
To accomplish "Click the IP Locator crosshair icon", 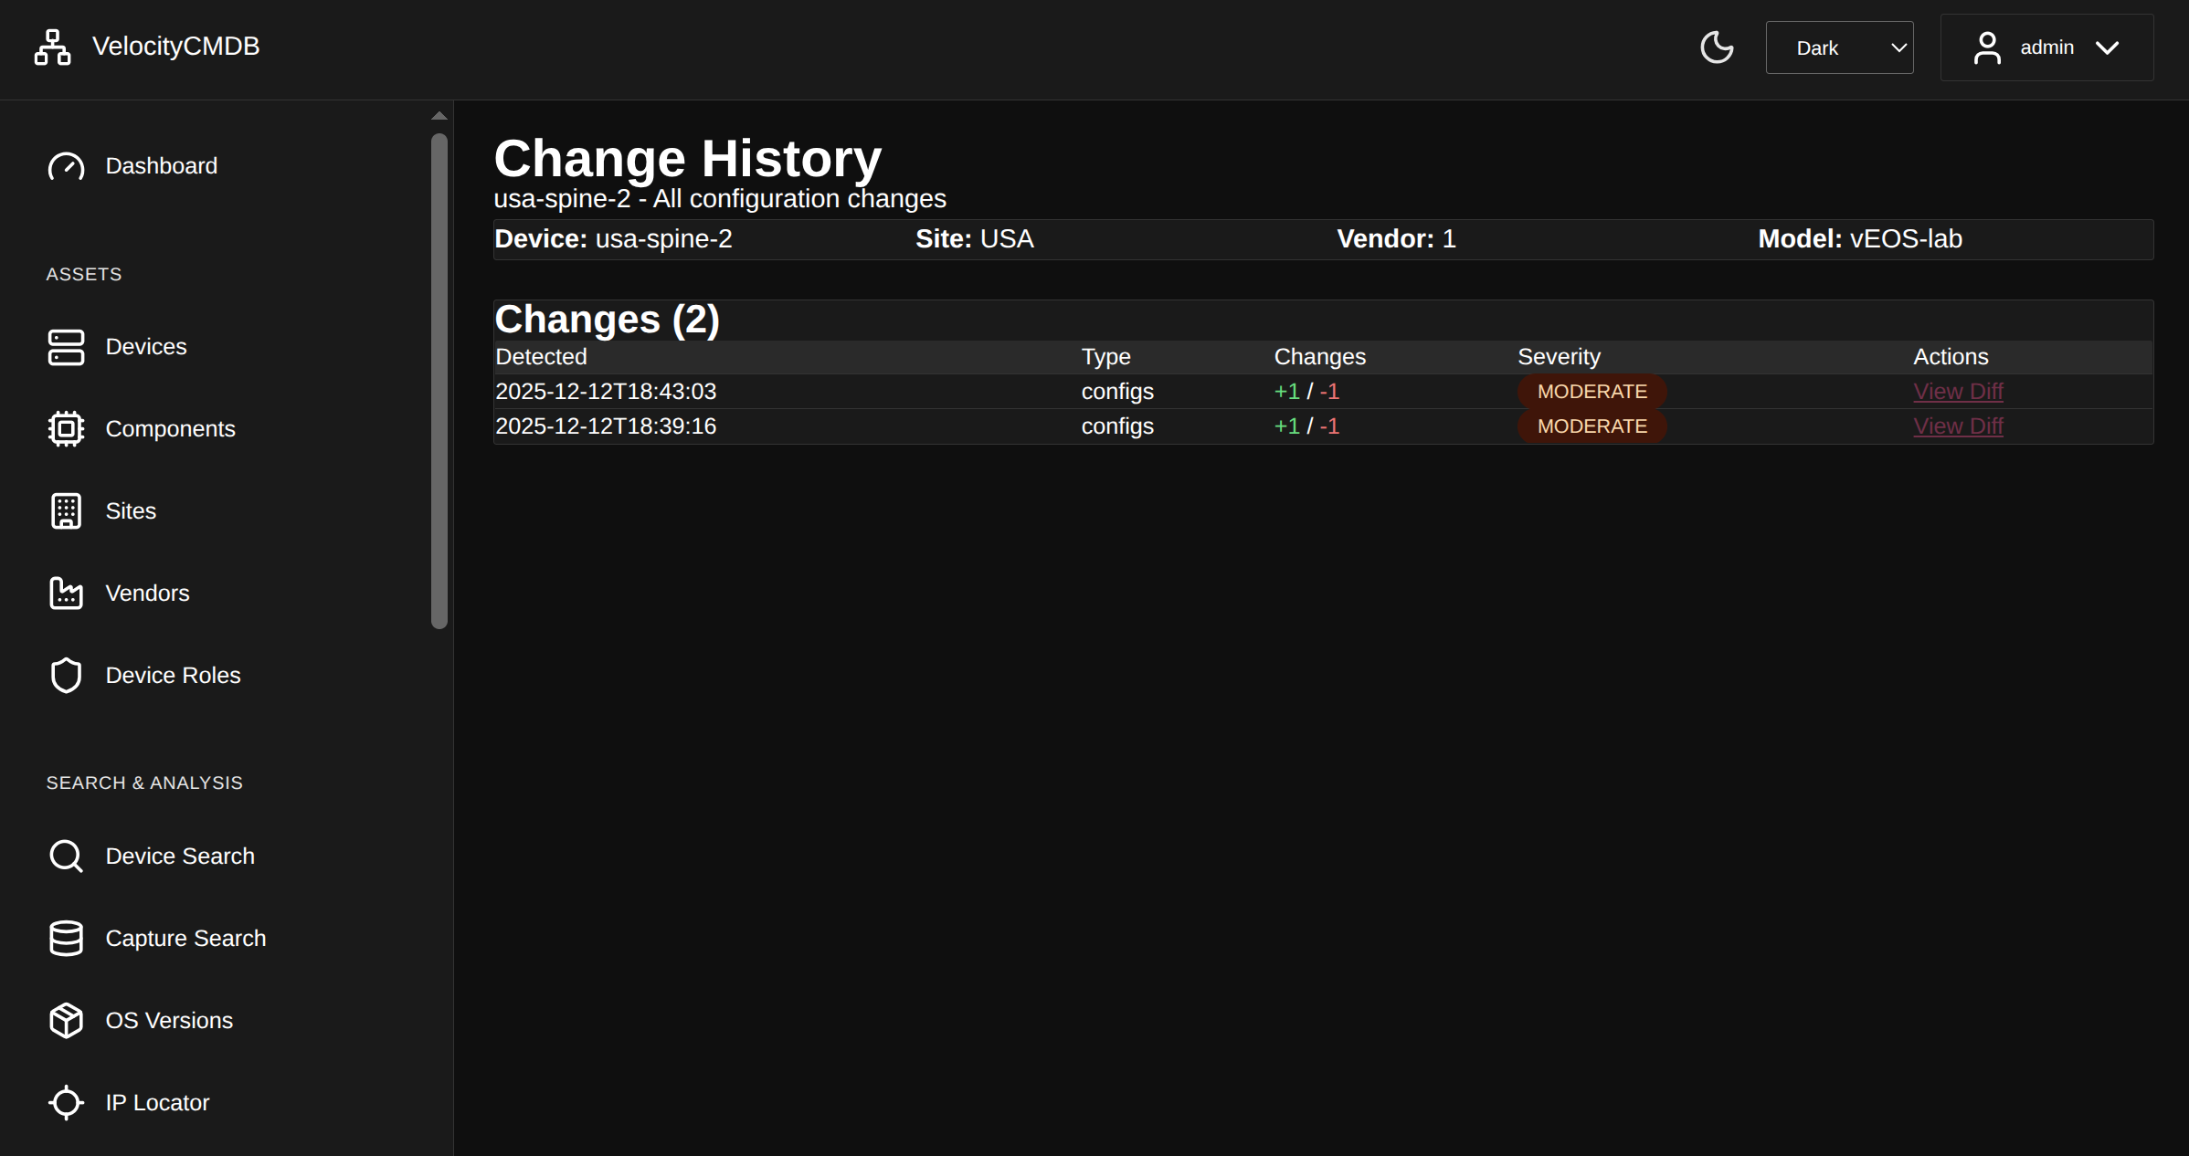I will [66, 1103].
